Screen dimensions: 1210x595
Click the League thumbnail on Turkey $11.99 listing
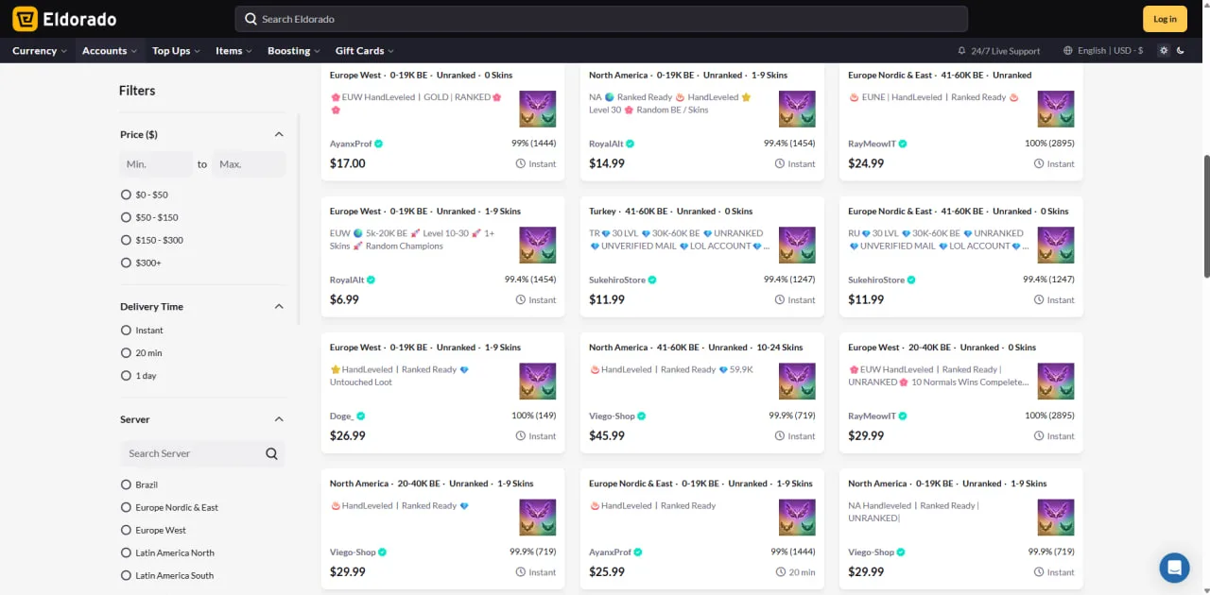pos(797,246)
